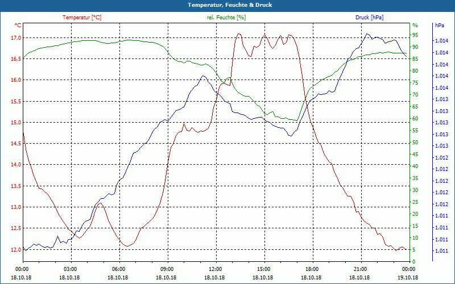Viewport: 455px width, 284px height.
Task: Click the red '°C' axis unit label
Action: pos(18,26)
